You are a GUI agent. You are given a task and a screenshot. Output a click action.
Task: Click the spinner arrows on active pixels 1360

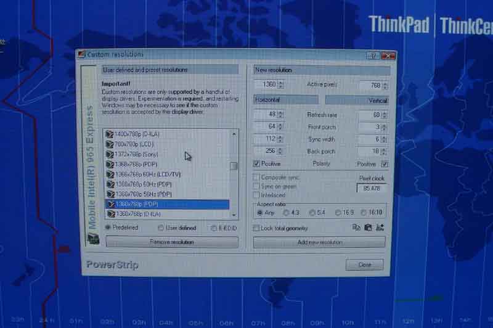point(281,85)
